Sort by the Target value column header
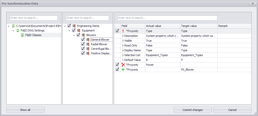 199,26
